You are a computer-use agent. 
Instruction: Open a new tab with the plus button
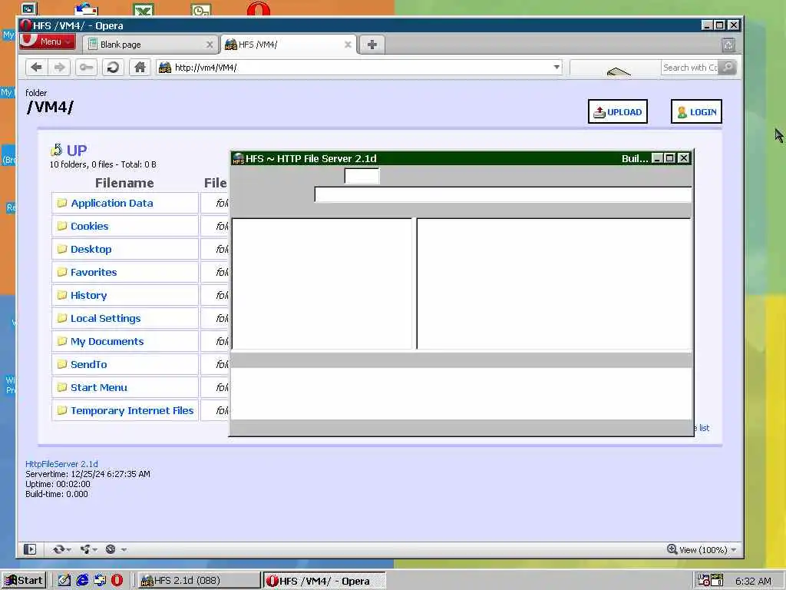(372, 45)
